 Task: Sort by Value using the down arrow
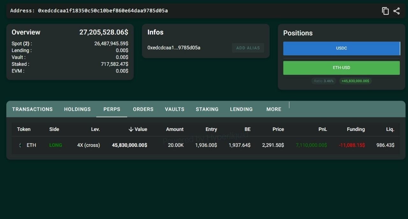pyautogui.click(x=131, y=129)
